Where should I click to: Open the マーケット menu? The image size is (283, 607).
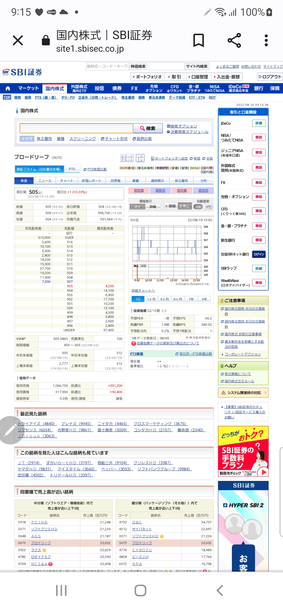(x=29, y=88)
